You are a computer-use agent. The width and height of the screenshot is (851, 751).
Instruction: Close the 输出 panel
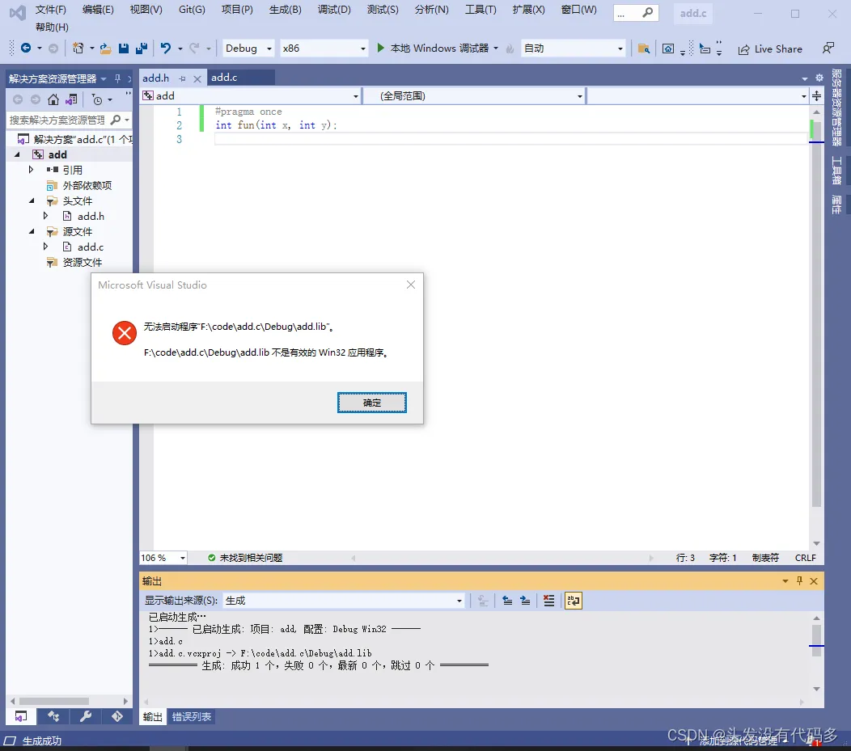(814, 580)
